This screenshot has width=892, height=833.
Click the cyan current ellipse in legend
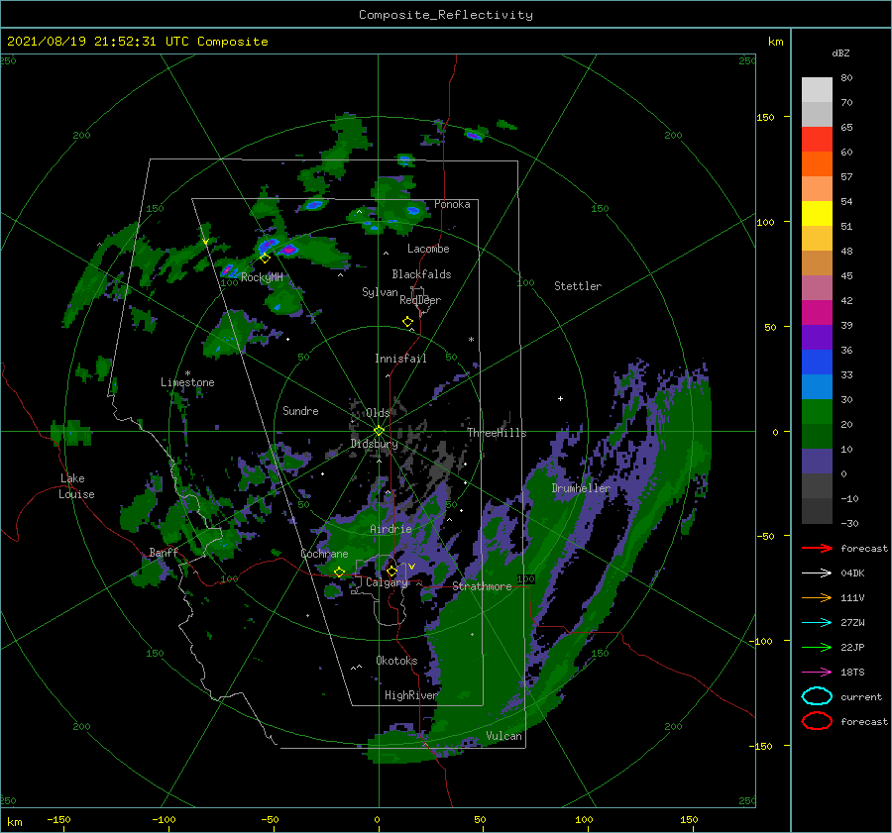pyautogui.click(x=817, y=696)
